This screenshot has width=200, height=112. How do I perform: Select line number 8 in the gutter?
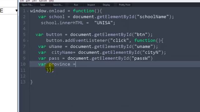tap(24, 52)
